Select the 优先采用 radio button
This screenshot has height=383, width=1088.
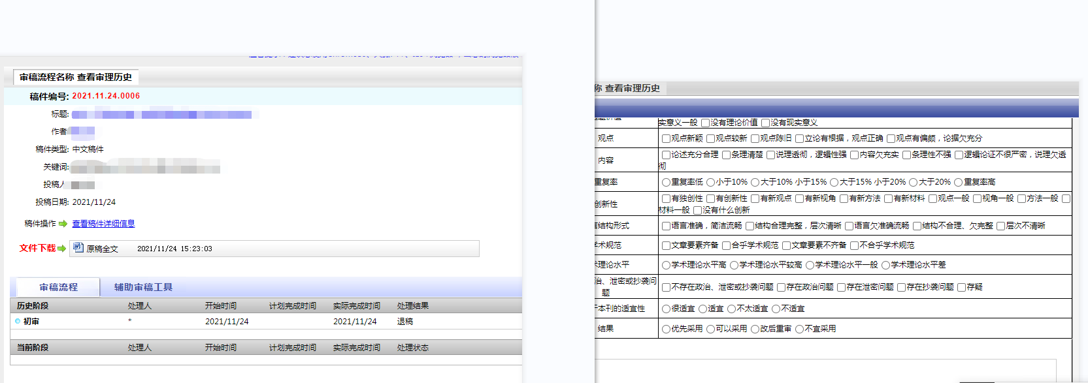(666, 329)
